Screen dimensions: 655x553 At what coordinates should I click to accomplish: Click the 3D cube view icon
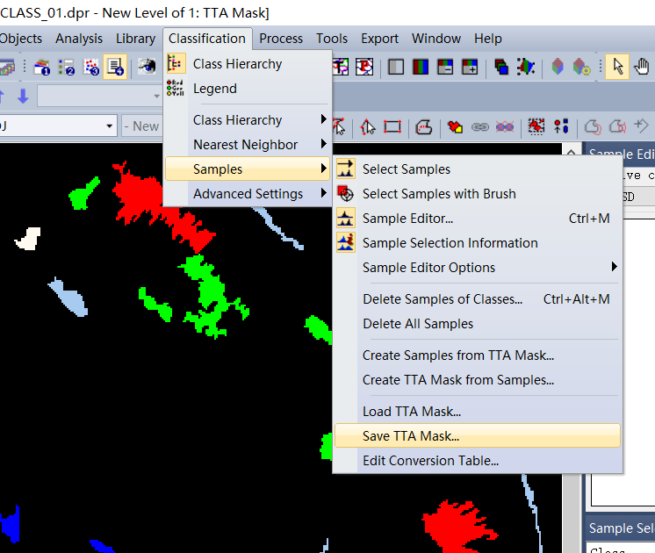pyautogui.click(x=558, y=67)
